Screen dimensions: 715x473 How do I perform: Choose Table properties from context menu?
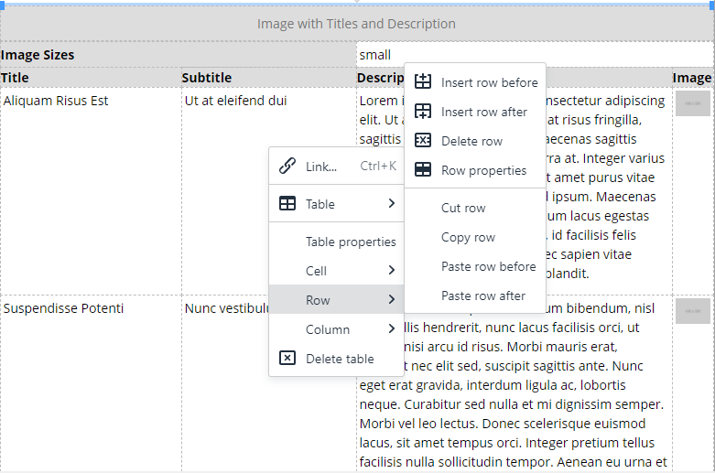351,242
